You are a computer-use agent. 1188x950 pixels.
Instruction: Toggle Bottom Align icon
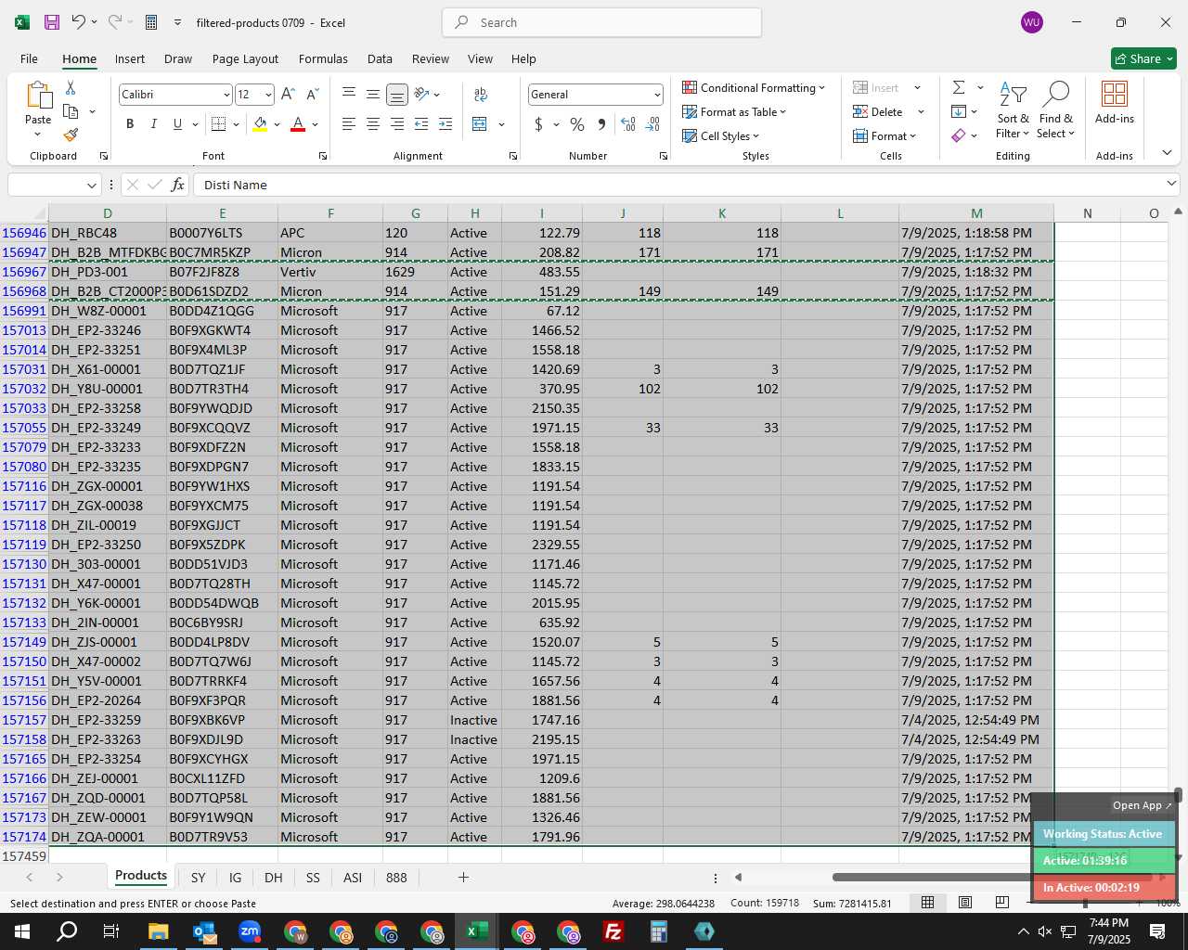(397, 94)
